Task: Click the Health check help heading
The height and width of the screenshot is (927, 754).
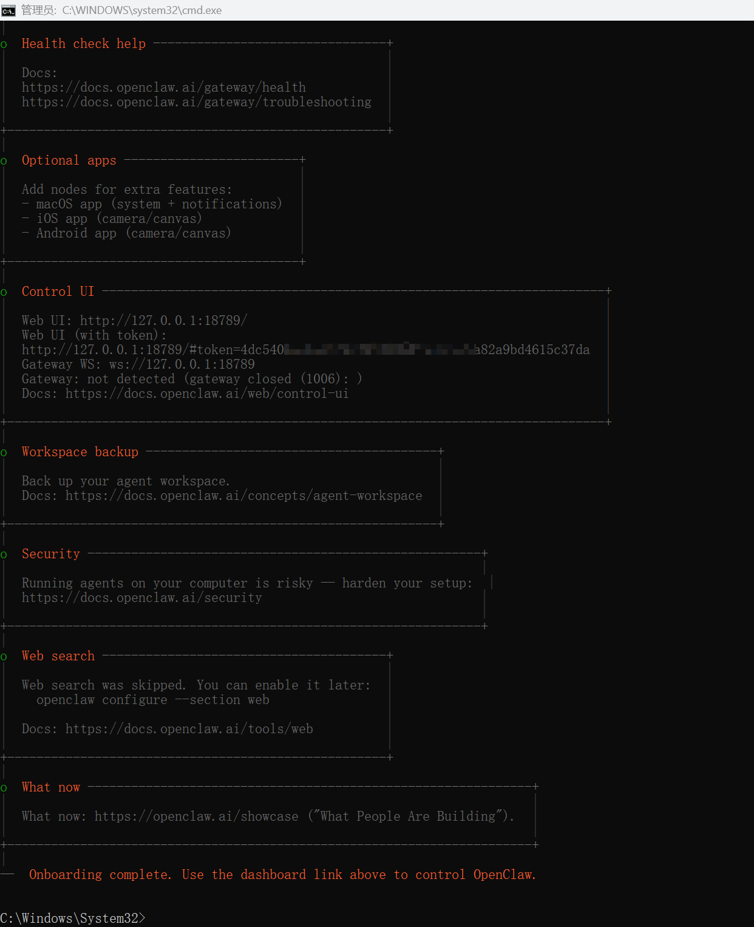Action: [x=84, y=44]
